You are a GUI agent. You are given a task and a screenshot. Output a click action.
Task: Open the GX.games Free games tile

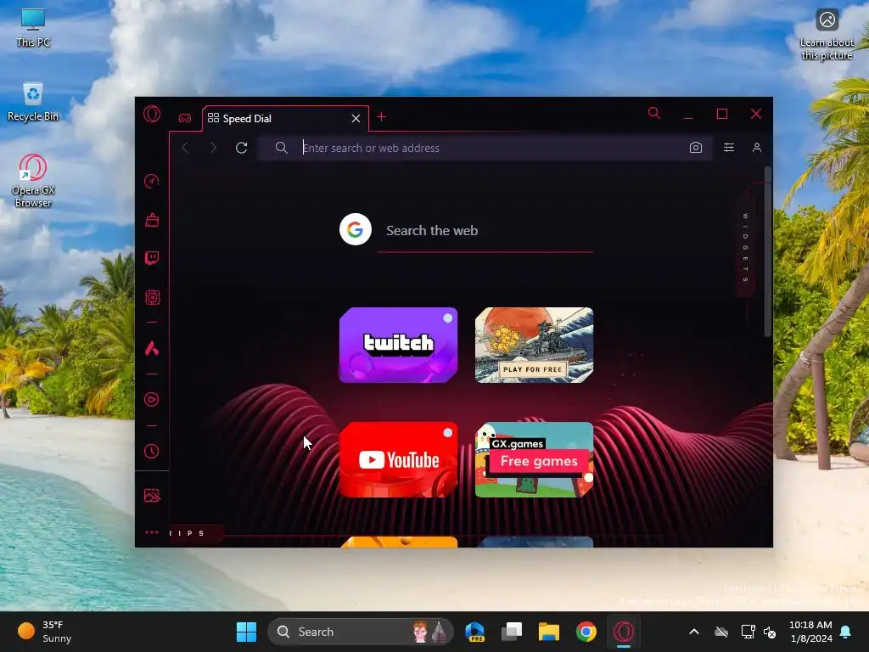pyautogui.click(x=535, y=459)
